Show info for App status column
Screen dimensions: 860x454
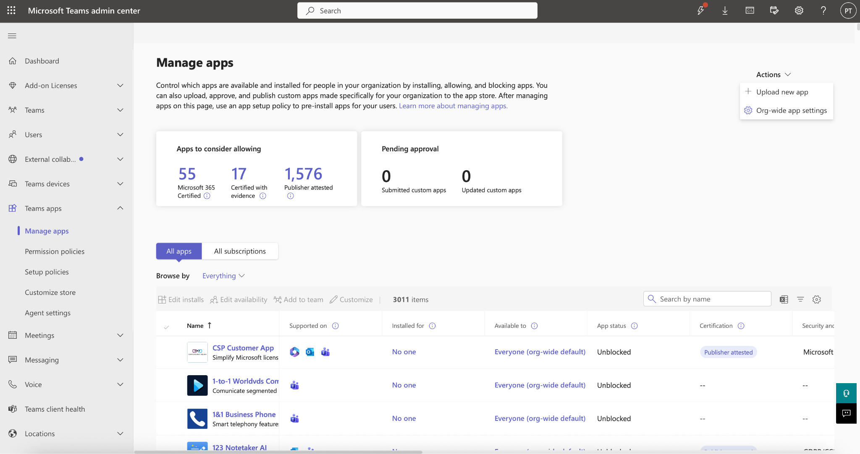click(x=635, y=326)
